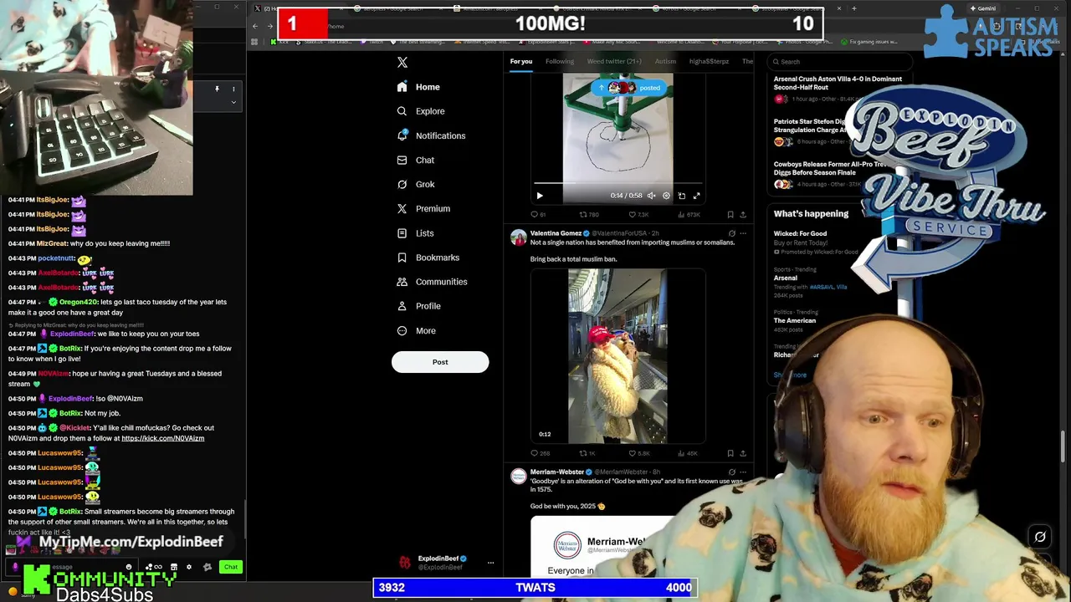Click the Lists icon in sidebar
The width and height of the screenshot is (1071, 602).
pyautogui.click(x=402, y=233)
